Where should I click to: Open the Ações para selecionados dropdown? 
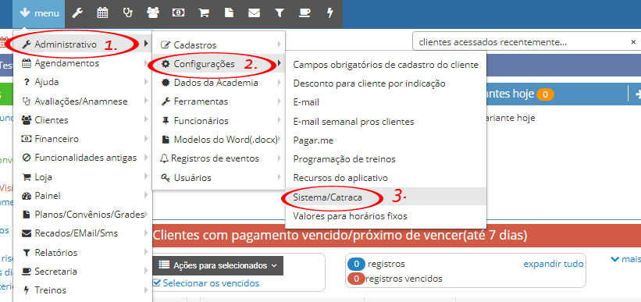pyautogui.click(x=218, y=265)
